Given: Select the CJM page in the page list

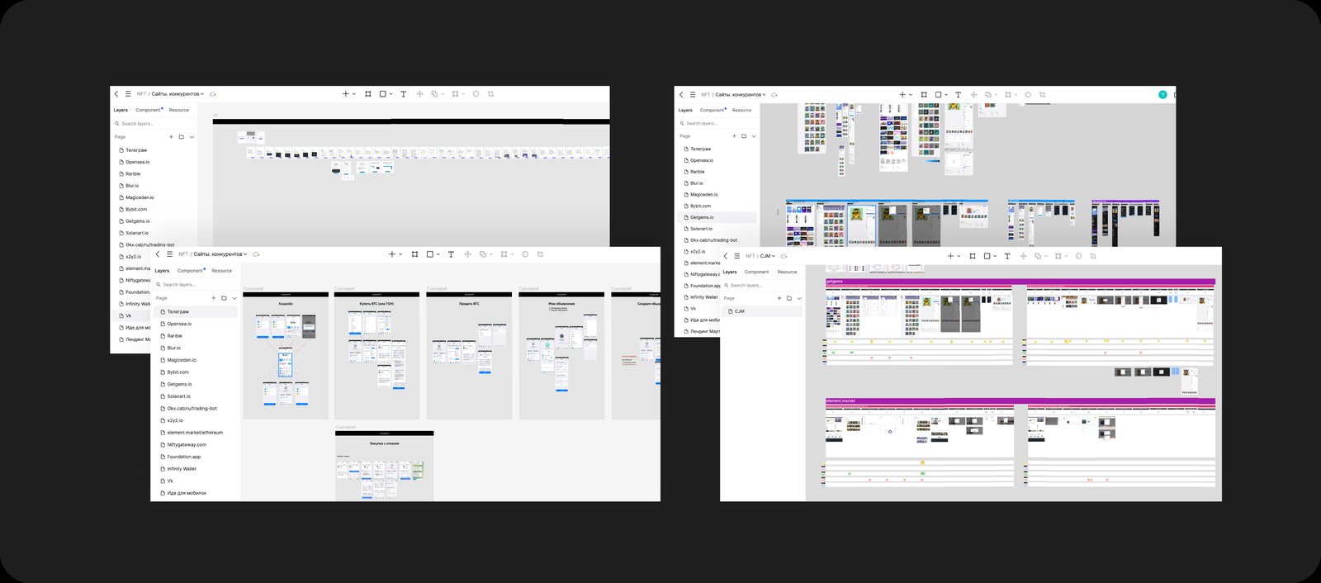Looking at the screenshot, I should (x=762, y=311).
